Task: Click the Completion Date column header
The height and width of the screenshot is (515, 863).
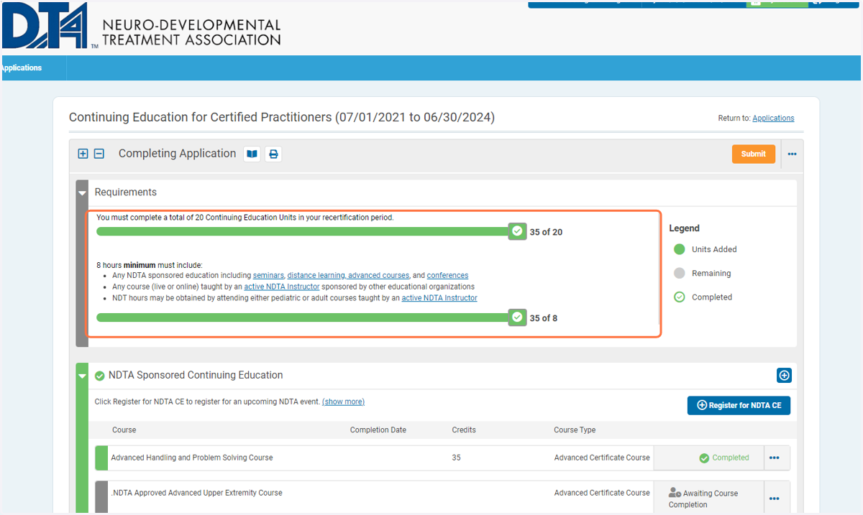Action: tap(378, 430)
